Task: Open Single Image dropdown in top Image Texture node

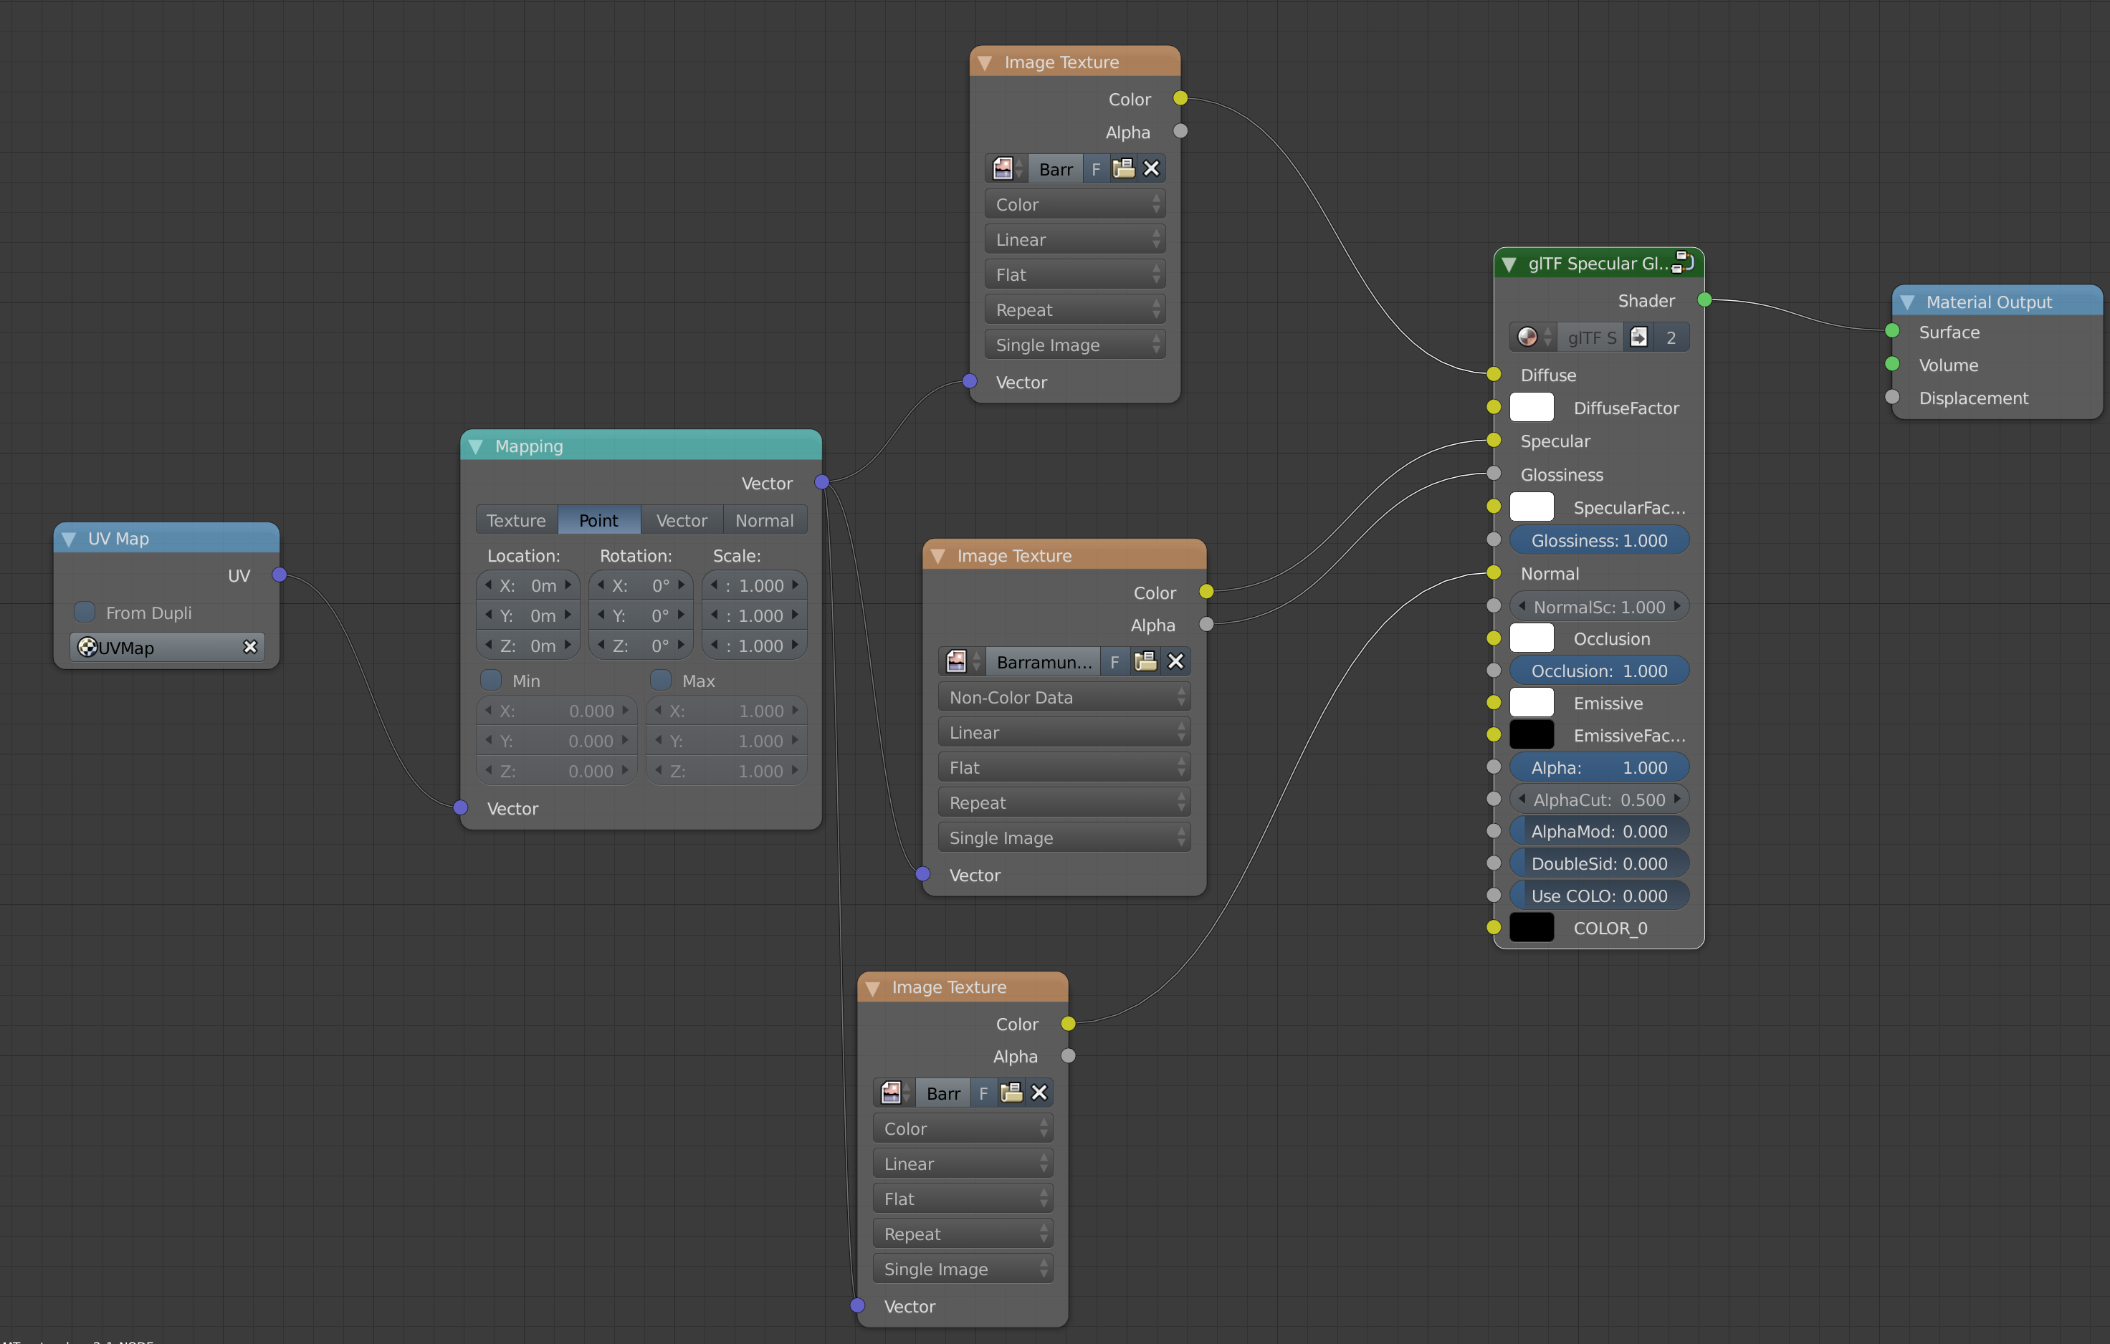Action: (x=1075, y=345)
